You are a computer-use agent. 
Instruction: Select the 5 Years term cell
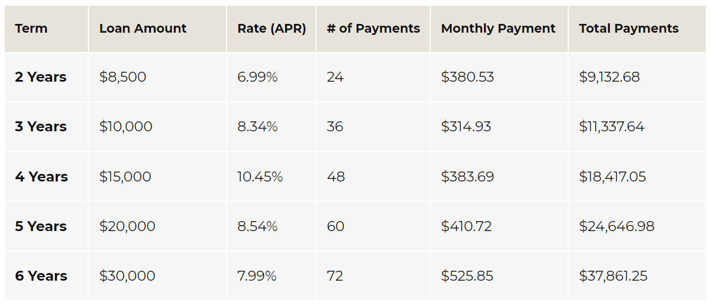coord(41,226)
